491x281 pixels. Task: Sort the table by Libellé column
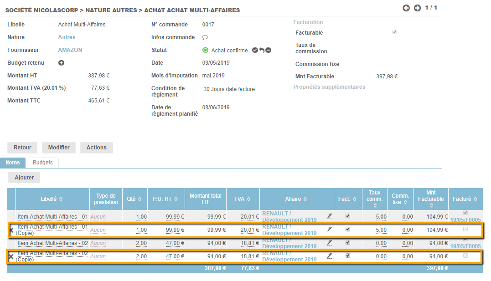[52, 199]
